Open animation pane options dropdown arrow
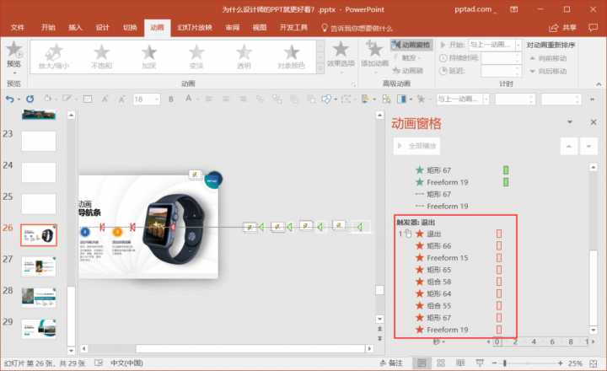Viewport: 607px width, 371px height. point(570,122)
